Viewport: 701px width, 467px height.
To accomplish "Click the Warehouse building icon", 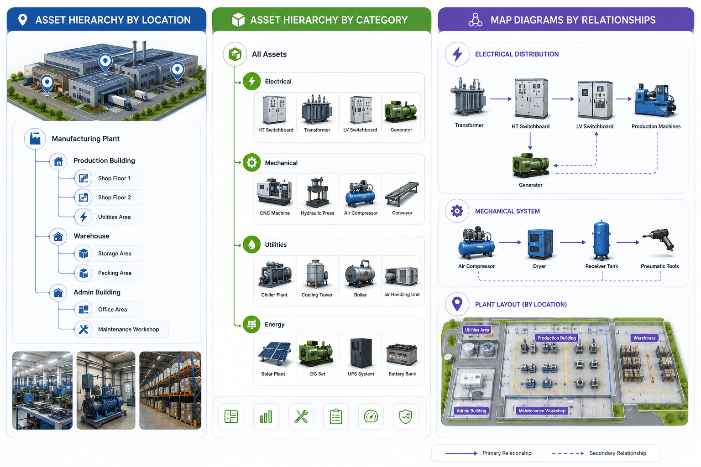I will click(x=58, y=237).
